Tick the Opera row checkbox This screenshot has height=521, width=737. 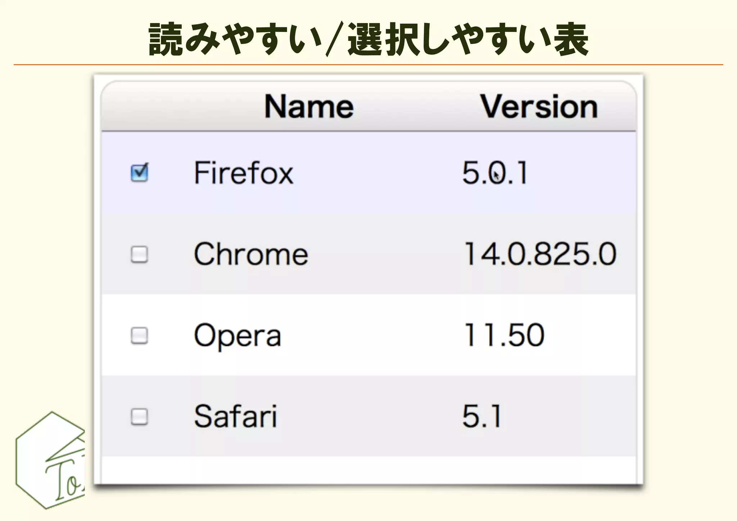click(139, 336)
